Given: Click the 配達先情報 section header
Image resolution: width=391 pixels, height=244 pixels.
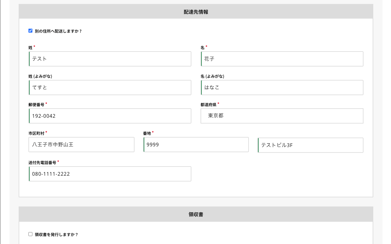Looking at the screenshot, I should click(196, 12).
